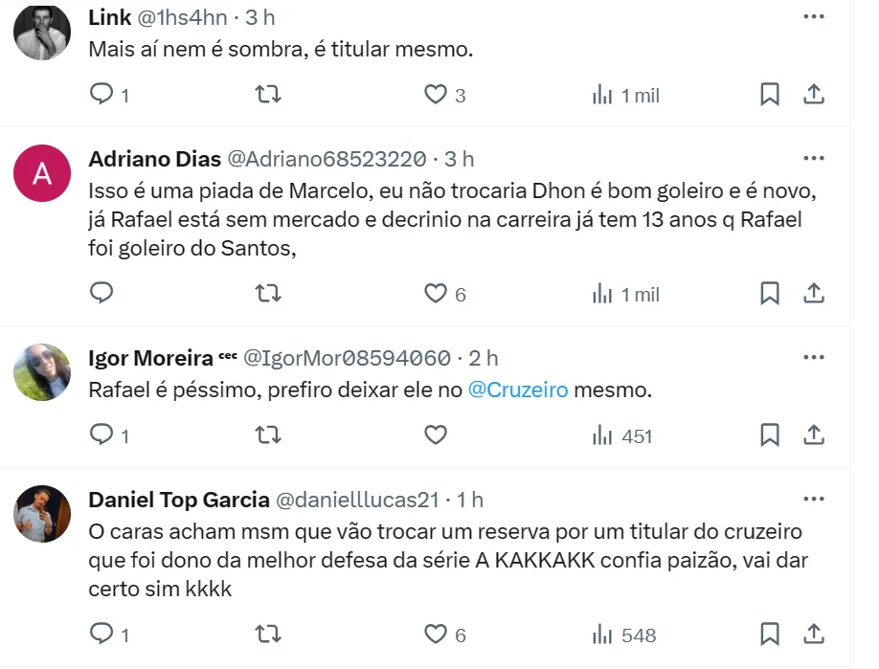Open the @Cruzeiro mention link
Screen dimensions: 879x669
pos(518,390)
